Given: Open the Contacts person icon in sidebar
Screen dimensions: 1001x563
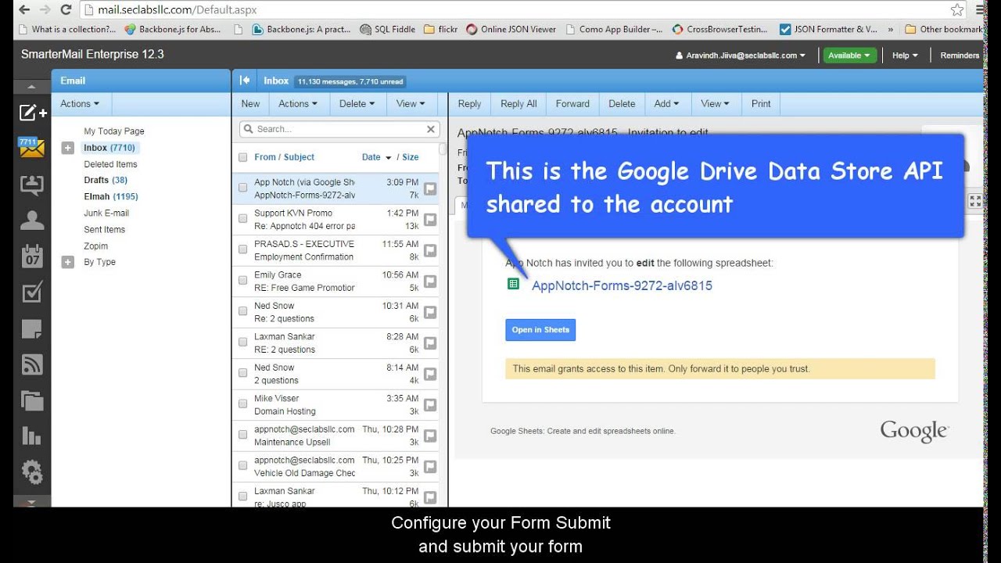Looking at the screenshot, I should 32,221.
